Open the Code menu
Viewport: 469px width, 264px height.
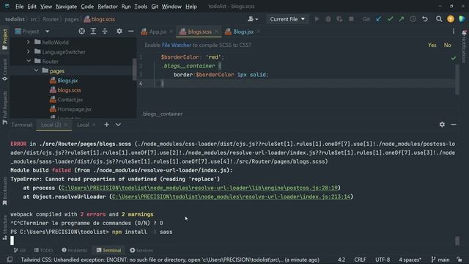pos(87,7)
